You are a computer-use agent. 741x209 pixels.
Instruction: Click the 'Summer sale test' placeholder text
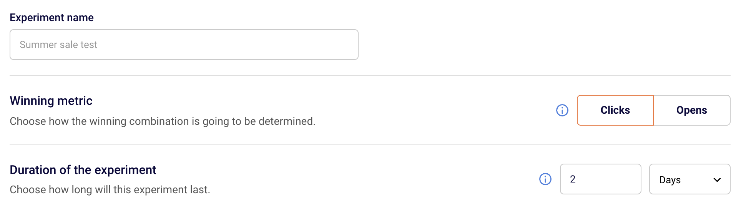point(58,45)
